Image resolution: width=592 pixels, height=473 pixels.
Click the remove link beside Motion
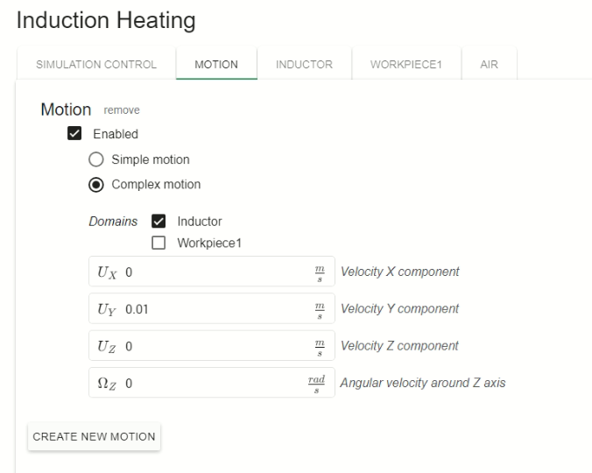pyautogui.click(x=122, y=110)
